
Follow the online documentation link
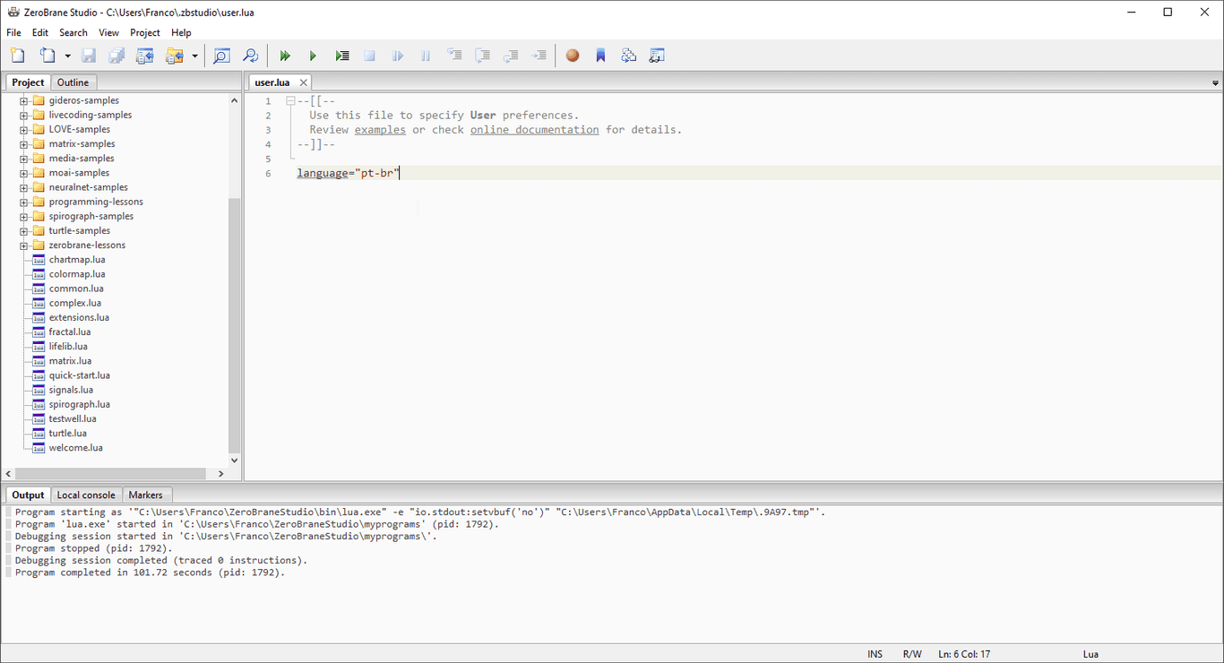[534, 129]
